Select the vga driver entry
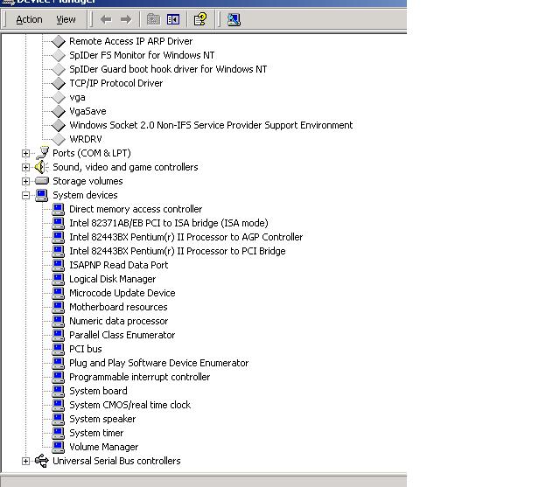 (77, 97)
